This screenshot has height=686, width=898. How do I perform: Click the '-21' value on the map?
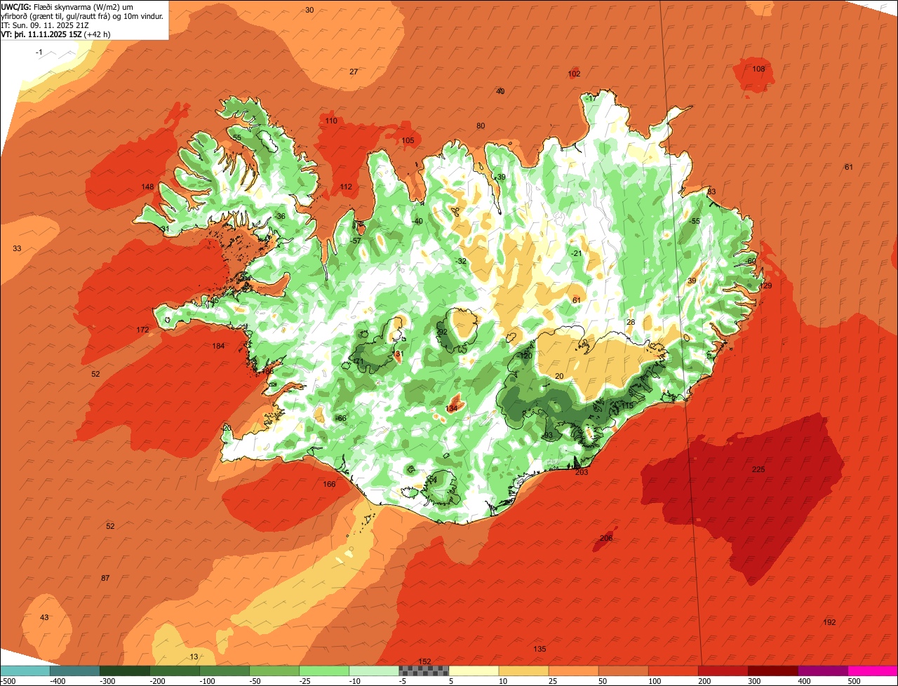point(576,253)
